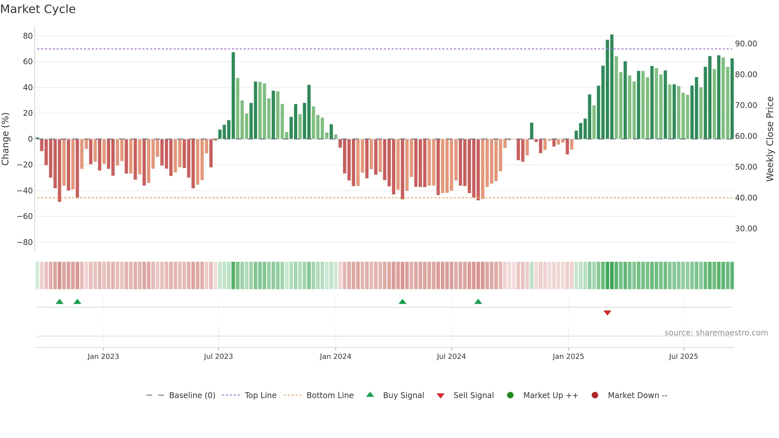
Task: Click the Jul 2025 axis label
Action: click(x=684, y=356)
